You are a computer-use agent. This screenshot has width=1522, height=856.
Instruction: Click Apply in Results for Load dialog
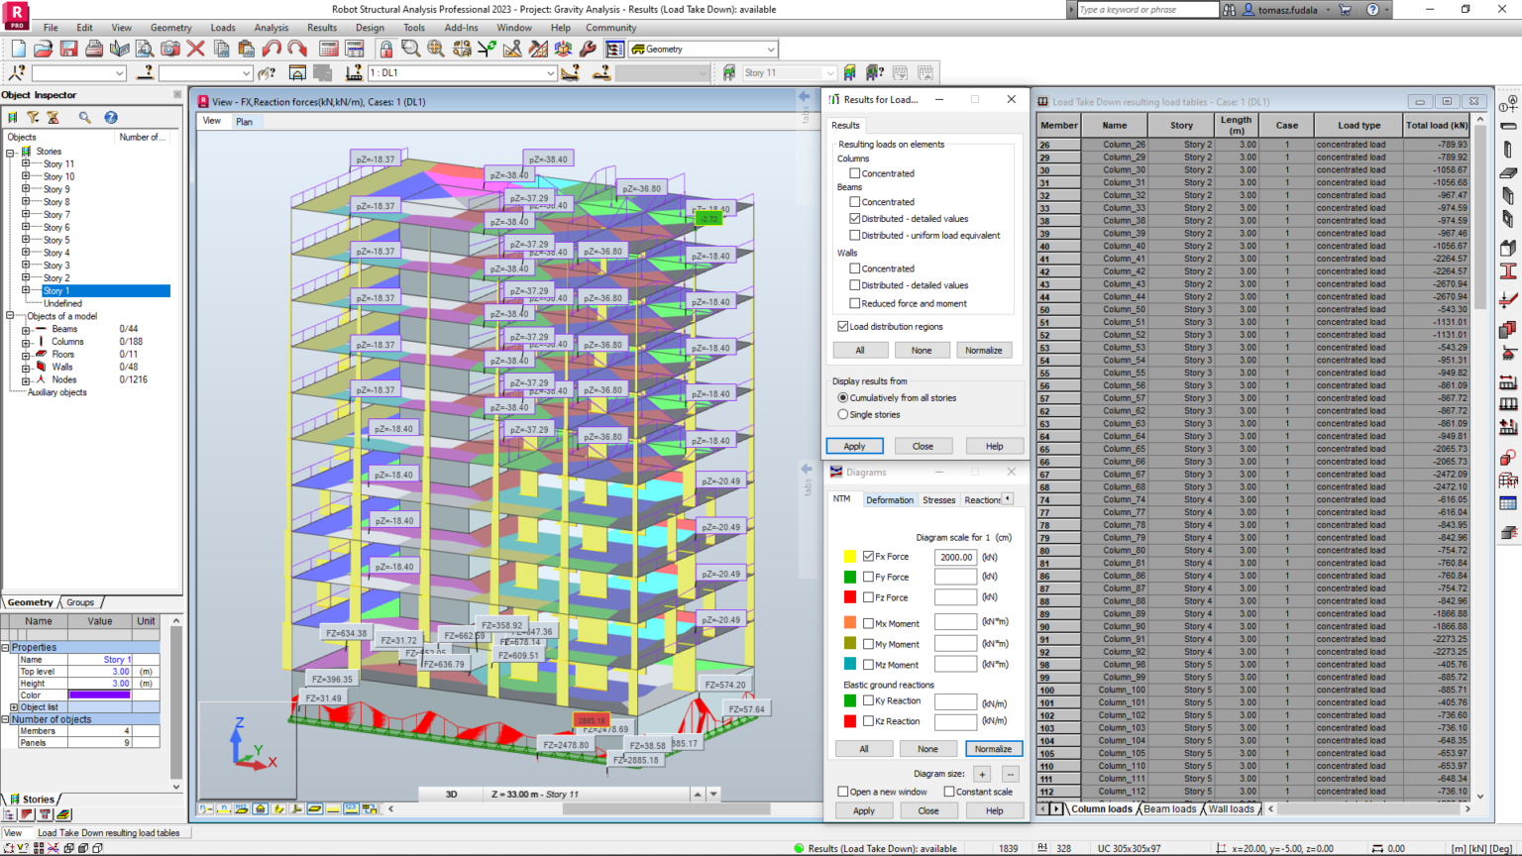(x=854, y=446)
